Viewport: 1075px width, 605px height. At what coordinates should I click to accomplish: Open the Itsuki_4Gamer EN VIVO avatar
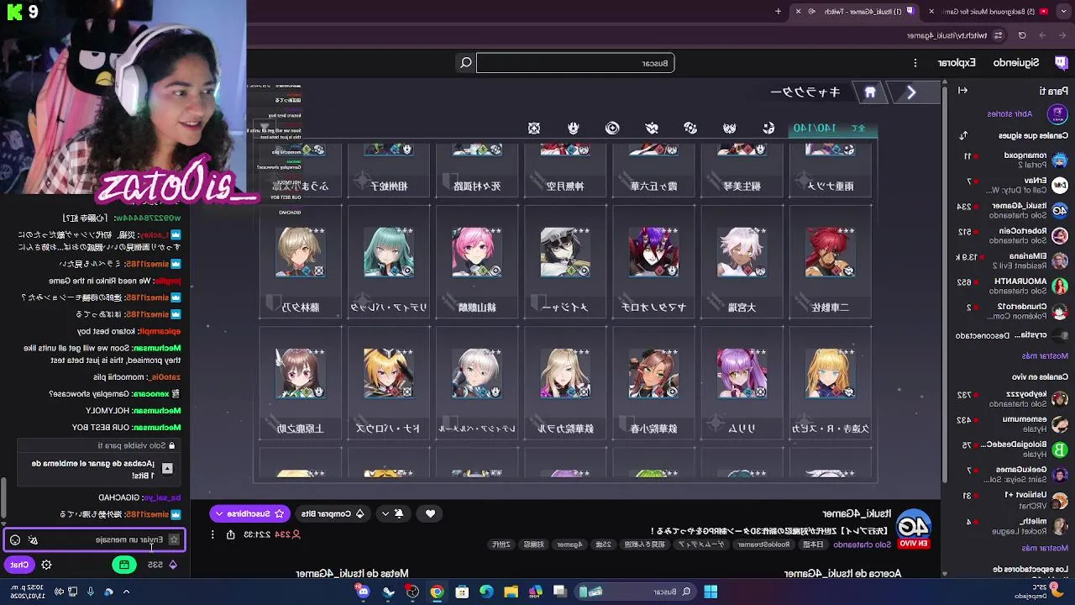pos(914,528)
